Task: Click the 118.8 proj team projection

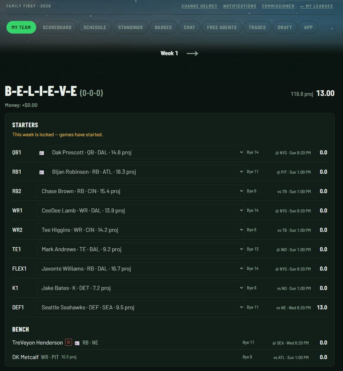Action: pos(302,94)
